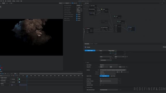Click the Number of Frames slider
The width and height of the screenshot is (166, 93).
(x=109, y=81)
